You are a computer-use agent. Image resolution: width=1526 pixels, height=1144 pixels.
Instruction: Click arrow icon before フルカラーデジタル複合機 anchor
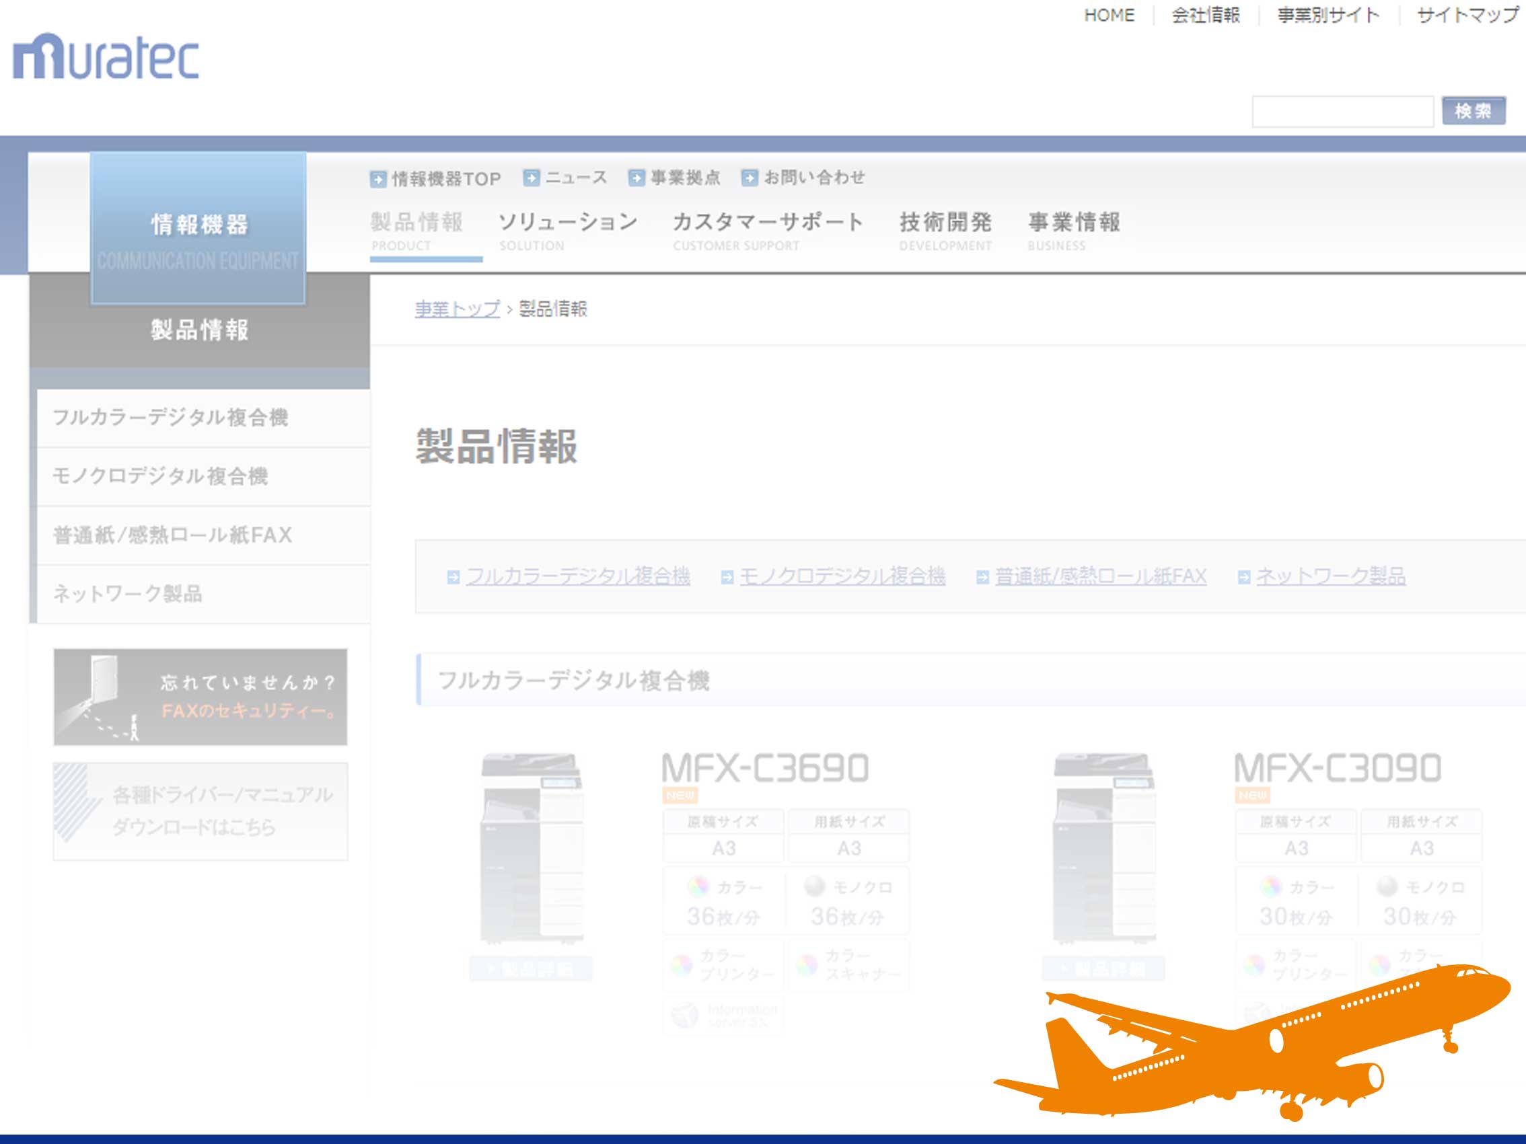453,577
